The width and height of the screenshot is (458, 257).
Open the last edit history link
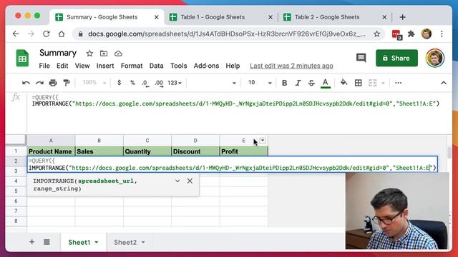pos(291,66)
